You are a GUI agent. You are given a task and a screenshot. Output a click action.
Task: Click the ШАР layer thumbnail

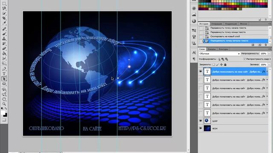pos(207,121)
